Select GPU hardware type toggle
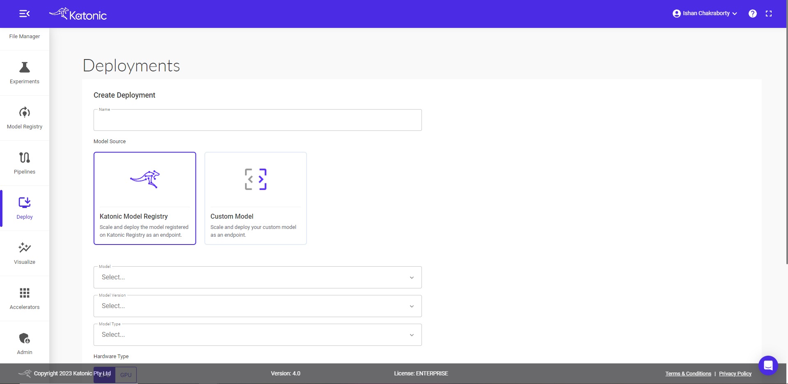This screenshot has width=788, height=384. 126,375
